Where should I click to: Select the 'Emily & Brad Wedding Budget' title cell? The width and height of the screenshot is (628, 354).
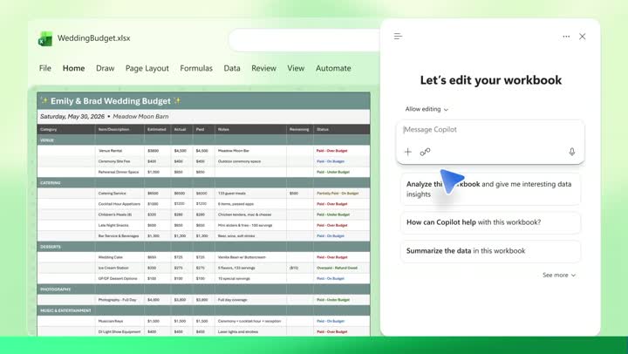(203, 101)
